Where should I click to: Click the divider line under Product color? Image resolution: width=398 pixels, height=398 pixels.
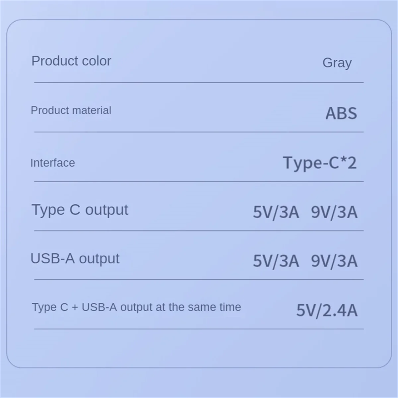pyautogui.click(x=199, y=83)
